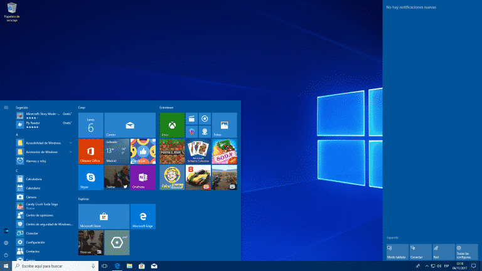Click the letter A header in the app list
This screenshot has width=482, height=271.
pos(17,135)
